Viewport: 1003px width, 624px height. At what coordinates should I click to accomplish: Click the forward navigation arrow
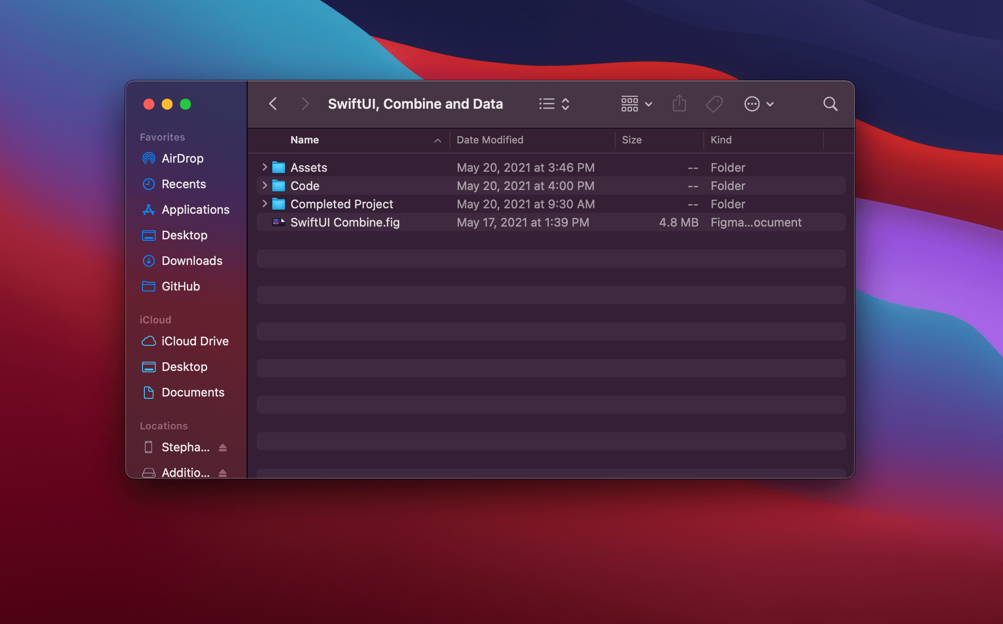pyautogui.click(x=305, y=104)
